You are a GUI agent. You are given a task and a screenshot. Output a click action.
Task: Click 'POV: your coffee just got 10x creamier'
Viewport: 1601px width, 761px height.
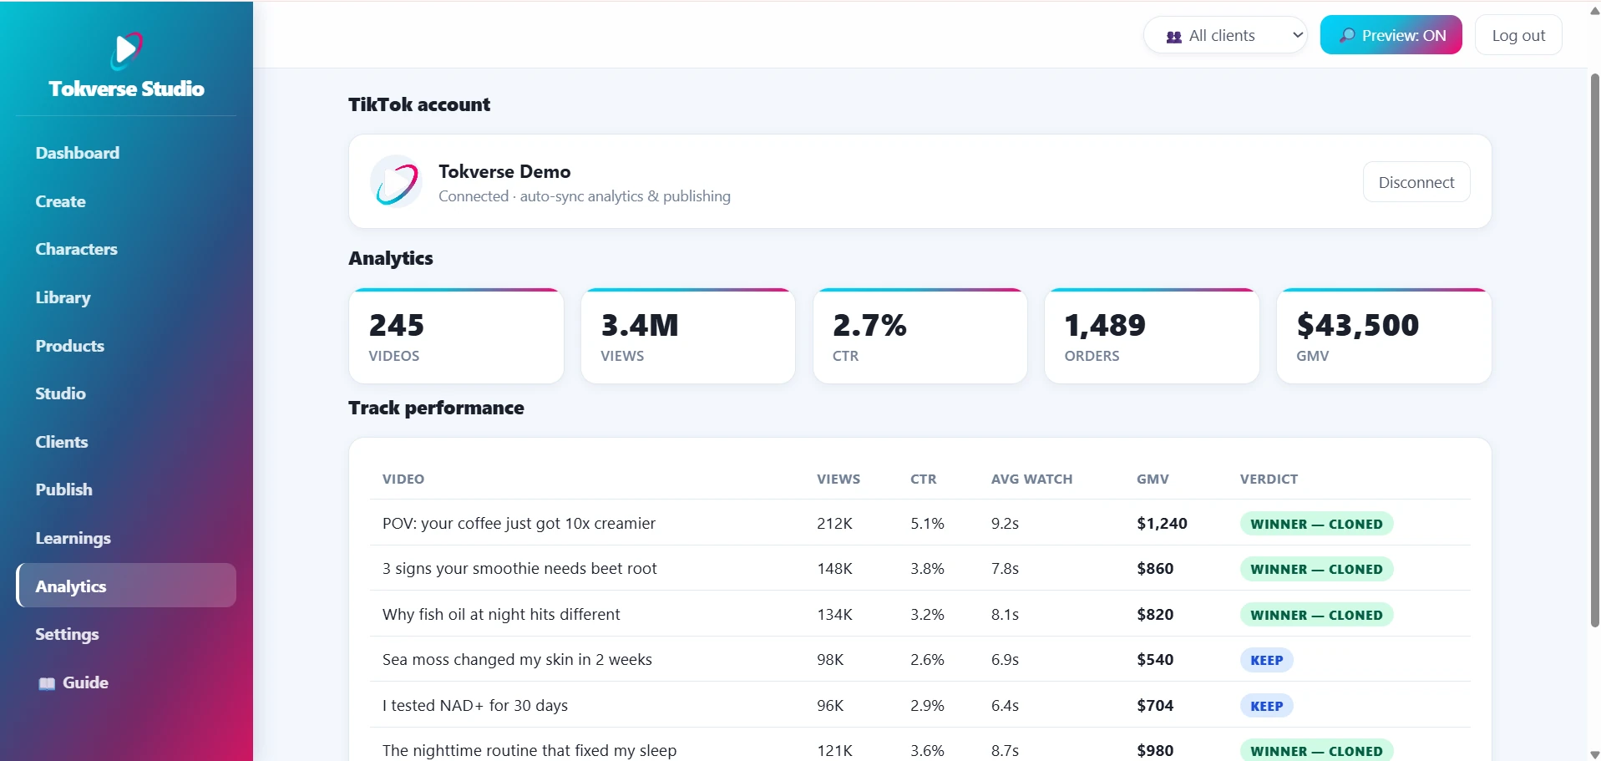click(519, 524)
